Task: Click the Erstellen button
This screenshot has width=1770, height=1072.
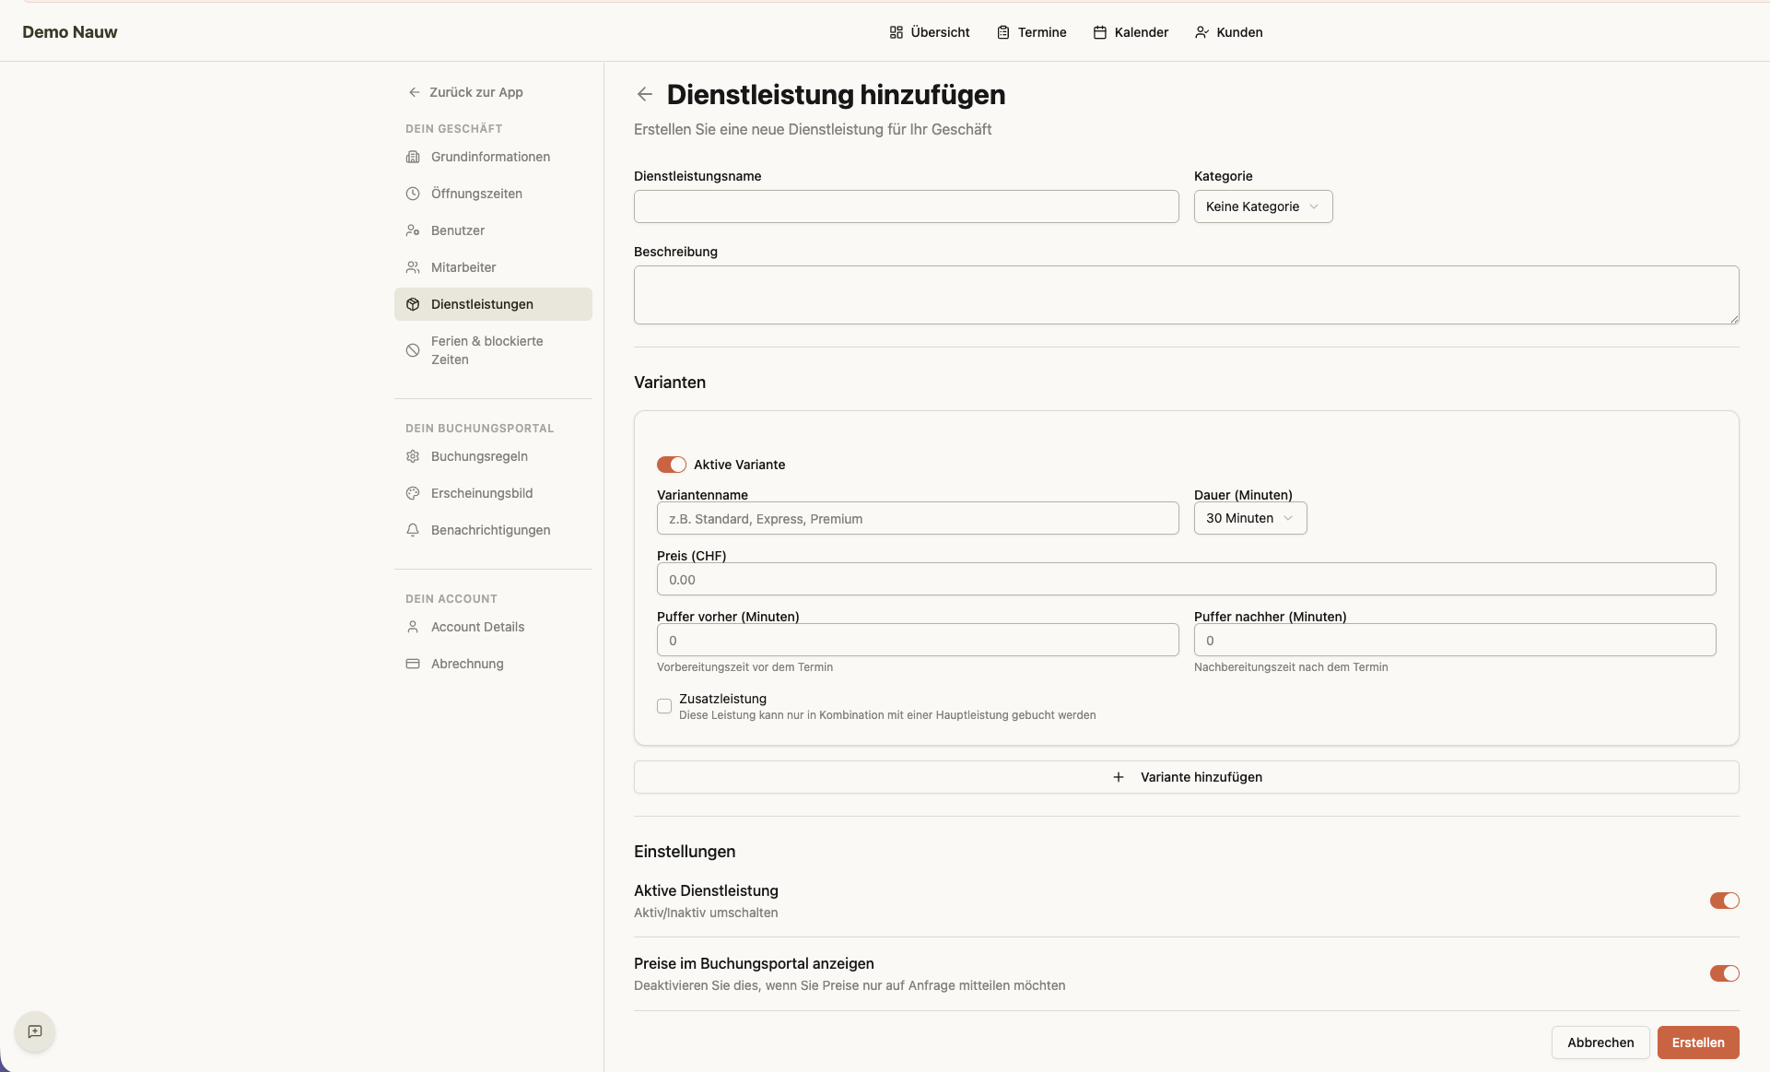Action: pyautogui.click(x=1698, y=1043)
